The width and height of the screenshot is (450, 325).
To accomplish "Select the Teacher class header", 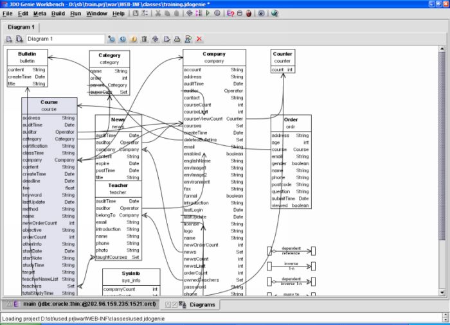I will 118,189.
